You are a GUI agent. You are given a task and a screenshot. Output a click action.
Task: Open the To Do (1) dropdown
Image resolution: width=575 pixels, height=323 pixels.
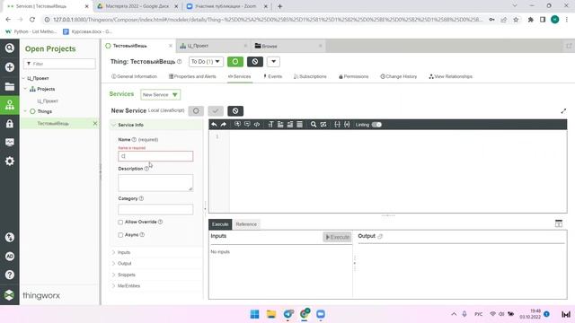click(206, 62)
